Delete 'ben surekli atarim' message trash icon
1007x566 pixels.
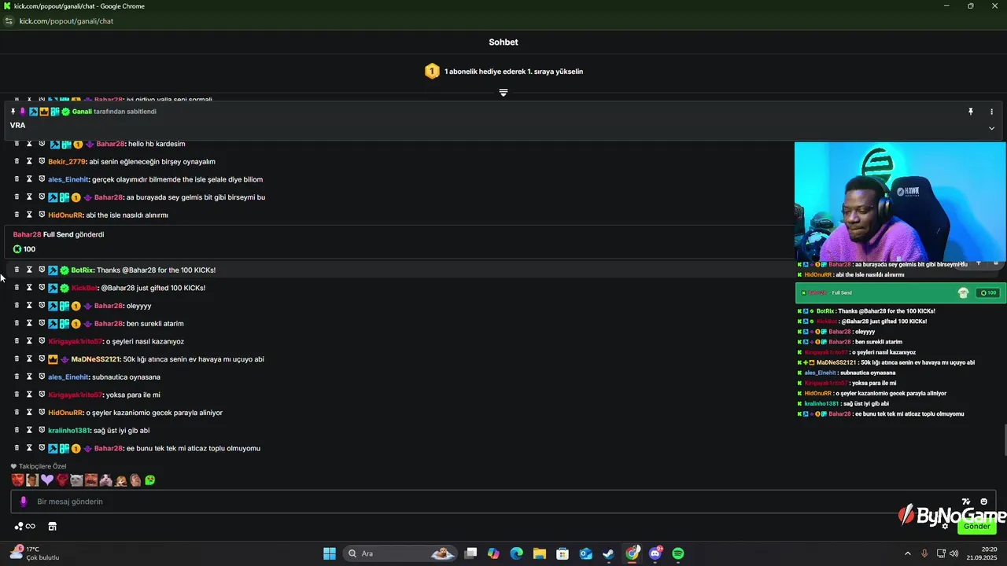point(17,323)
